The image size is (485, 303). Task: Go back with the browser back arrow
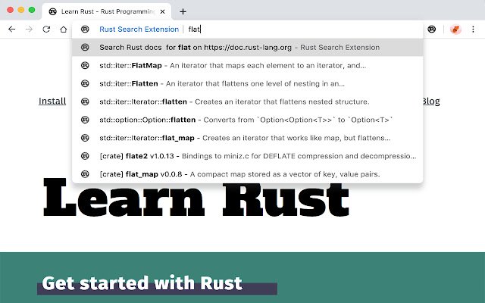tap(12, 29)
